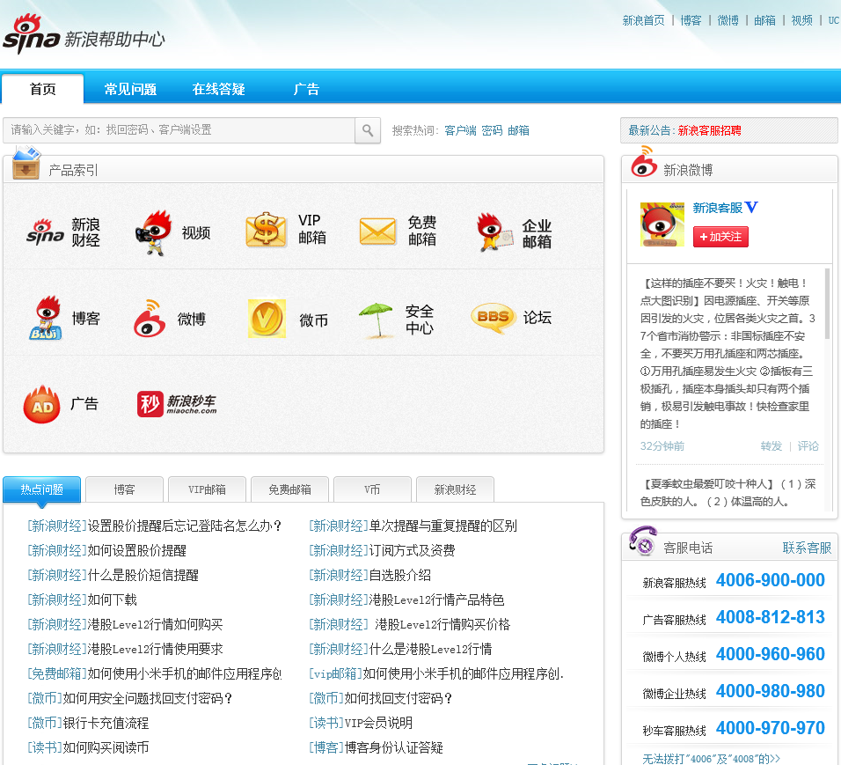
Task: Open the 微博 icon in product index
Action: [149, 319]
